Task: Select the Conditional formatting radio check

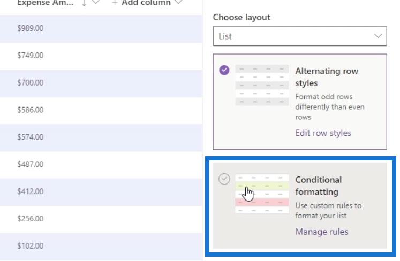Action: click(x=224, y=179)
